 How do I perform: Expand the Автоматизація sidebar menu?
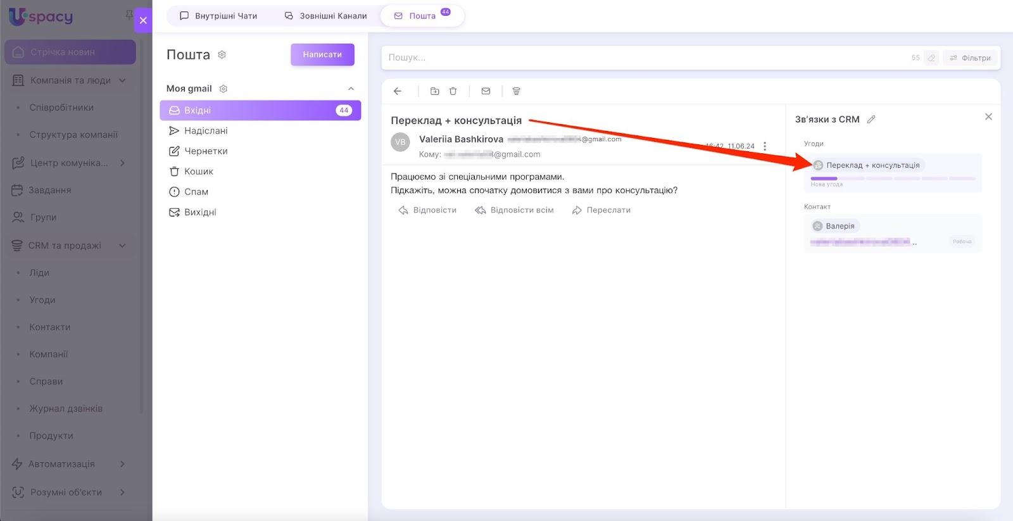[x=122, y=464]
